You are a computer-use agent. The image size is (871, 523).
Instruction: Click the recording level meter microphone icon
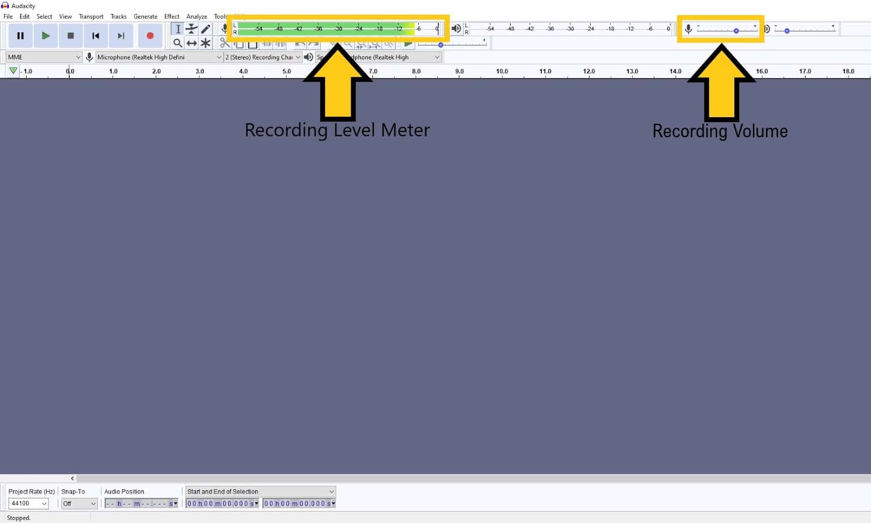(x=224, y=28)
